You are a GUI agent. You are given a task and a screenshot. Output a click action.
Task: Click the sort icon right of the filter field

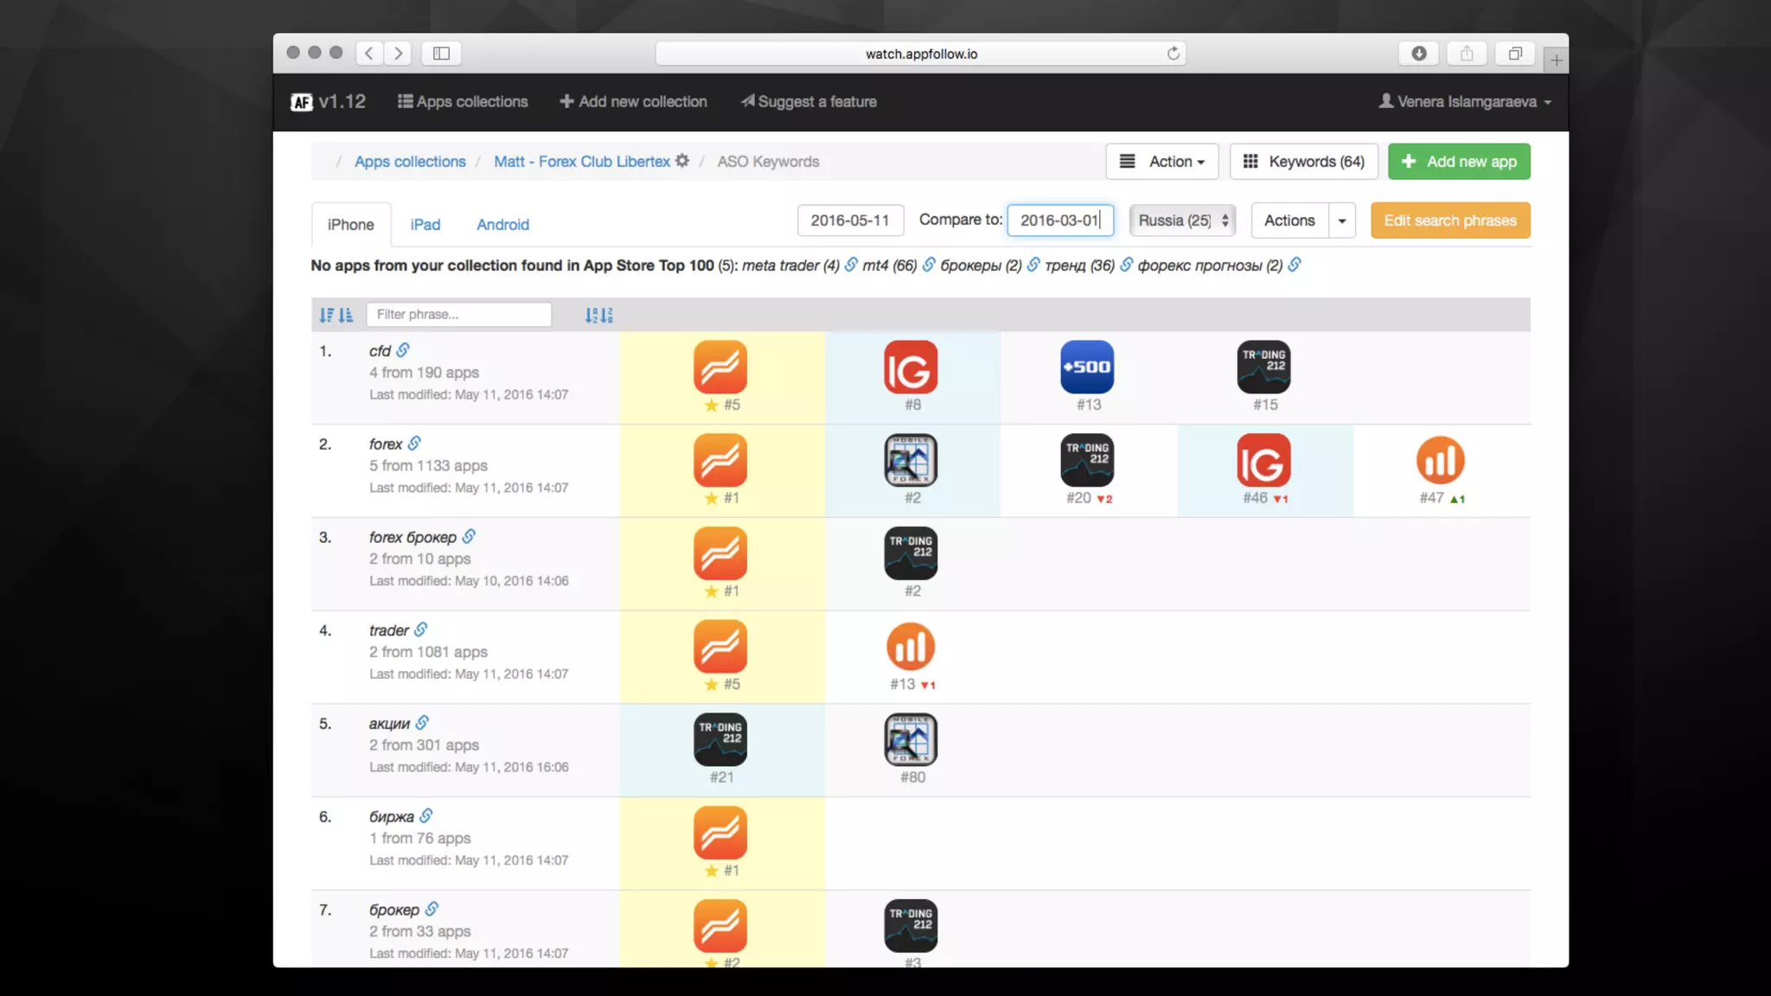598,315
